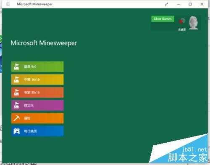Click the flag icon on the red 30x16 tile
The height and width of the screenshot is (165, 210).
16,93
